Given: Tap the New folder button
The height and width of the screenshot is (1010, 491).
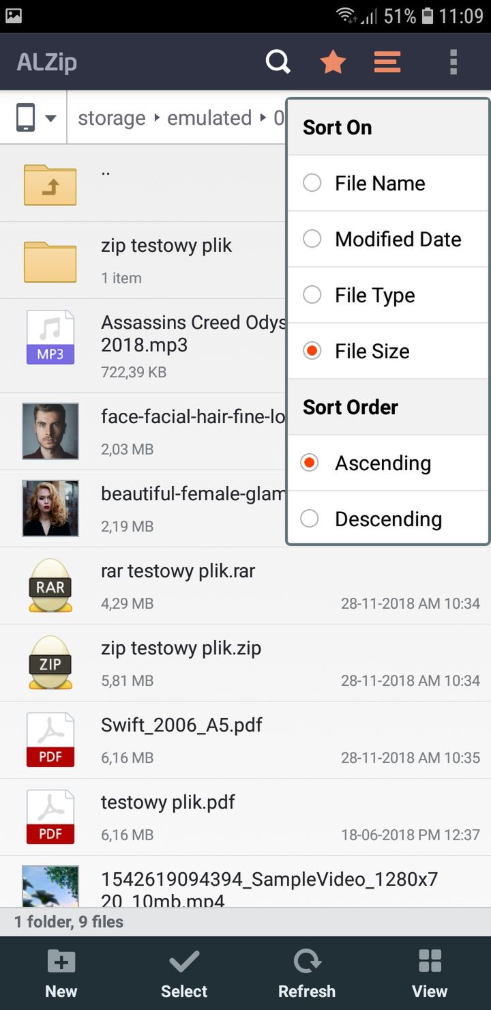Looking at the screenshot, I should click(x=61, y=973).
